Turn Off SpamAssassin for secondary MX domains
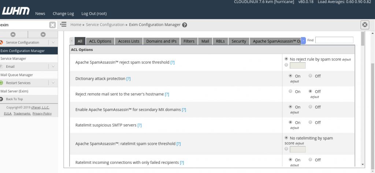 311,107
